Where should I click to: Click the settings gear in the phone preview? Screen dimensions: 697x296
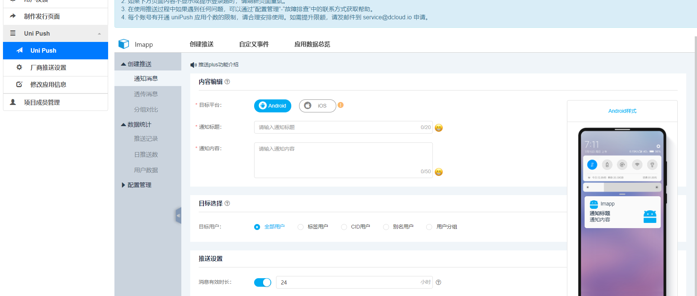(658, 146)
